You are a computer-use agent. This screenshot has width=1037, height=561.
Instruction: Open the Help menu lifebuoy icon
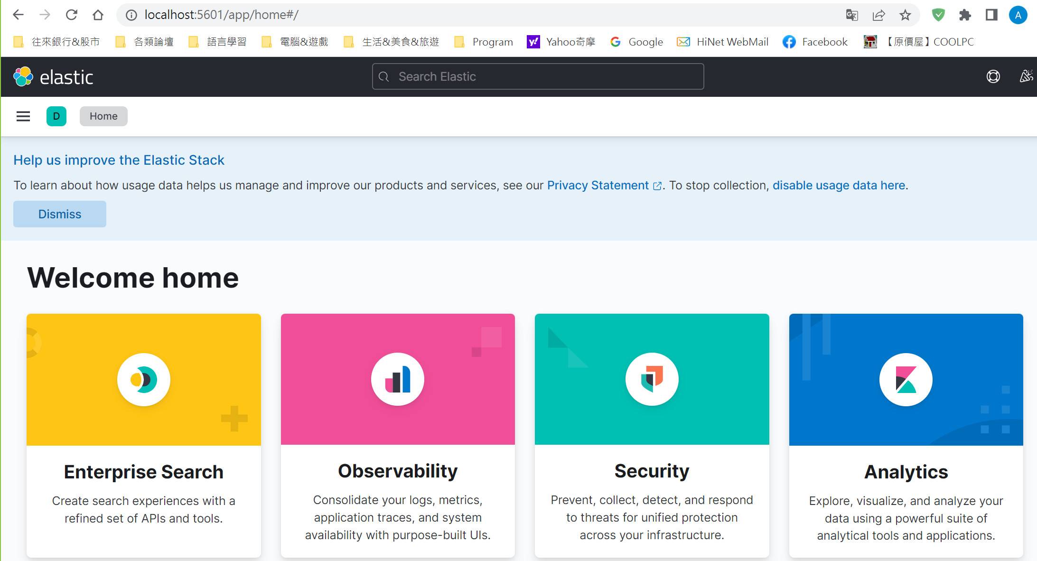pos(993,76)
